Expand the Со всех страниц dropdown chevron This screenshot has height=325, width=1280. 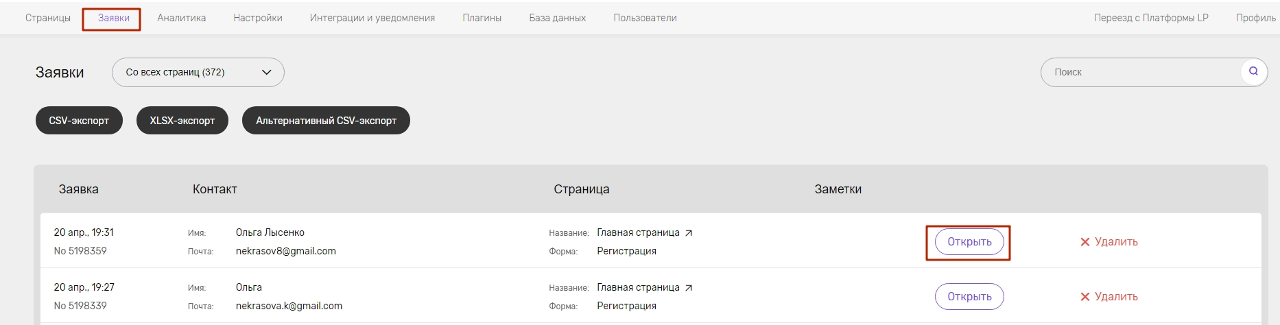point(267,72)
